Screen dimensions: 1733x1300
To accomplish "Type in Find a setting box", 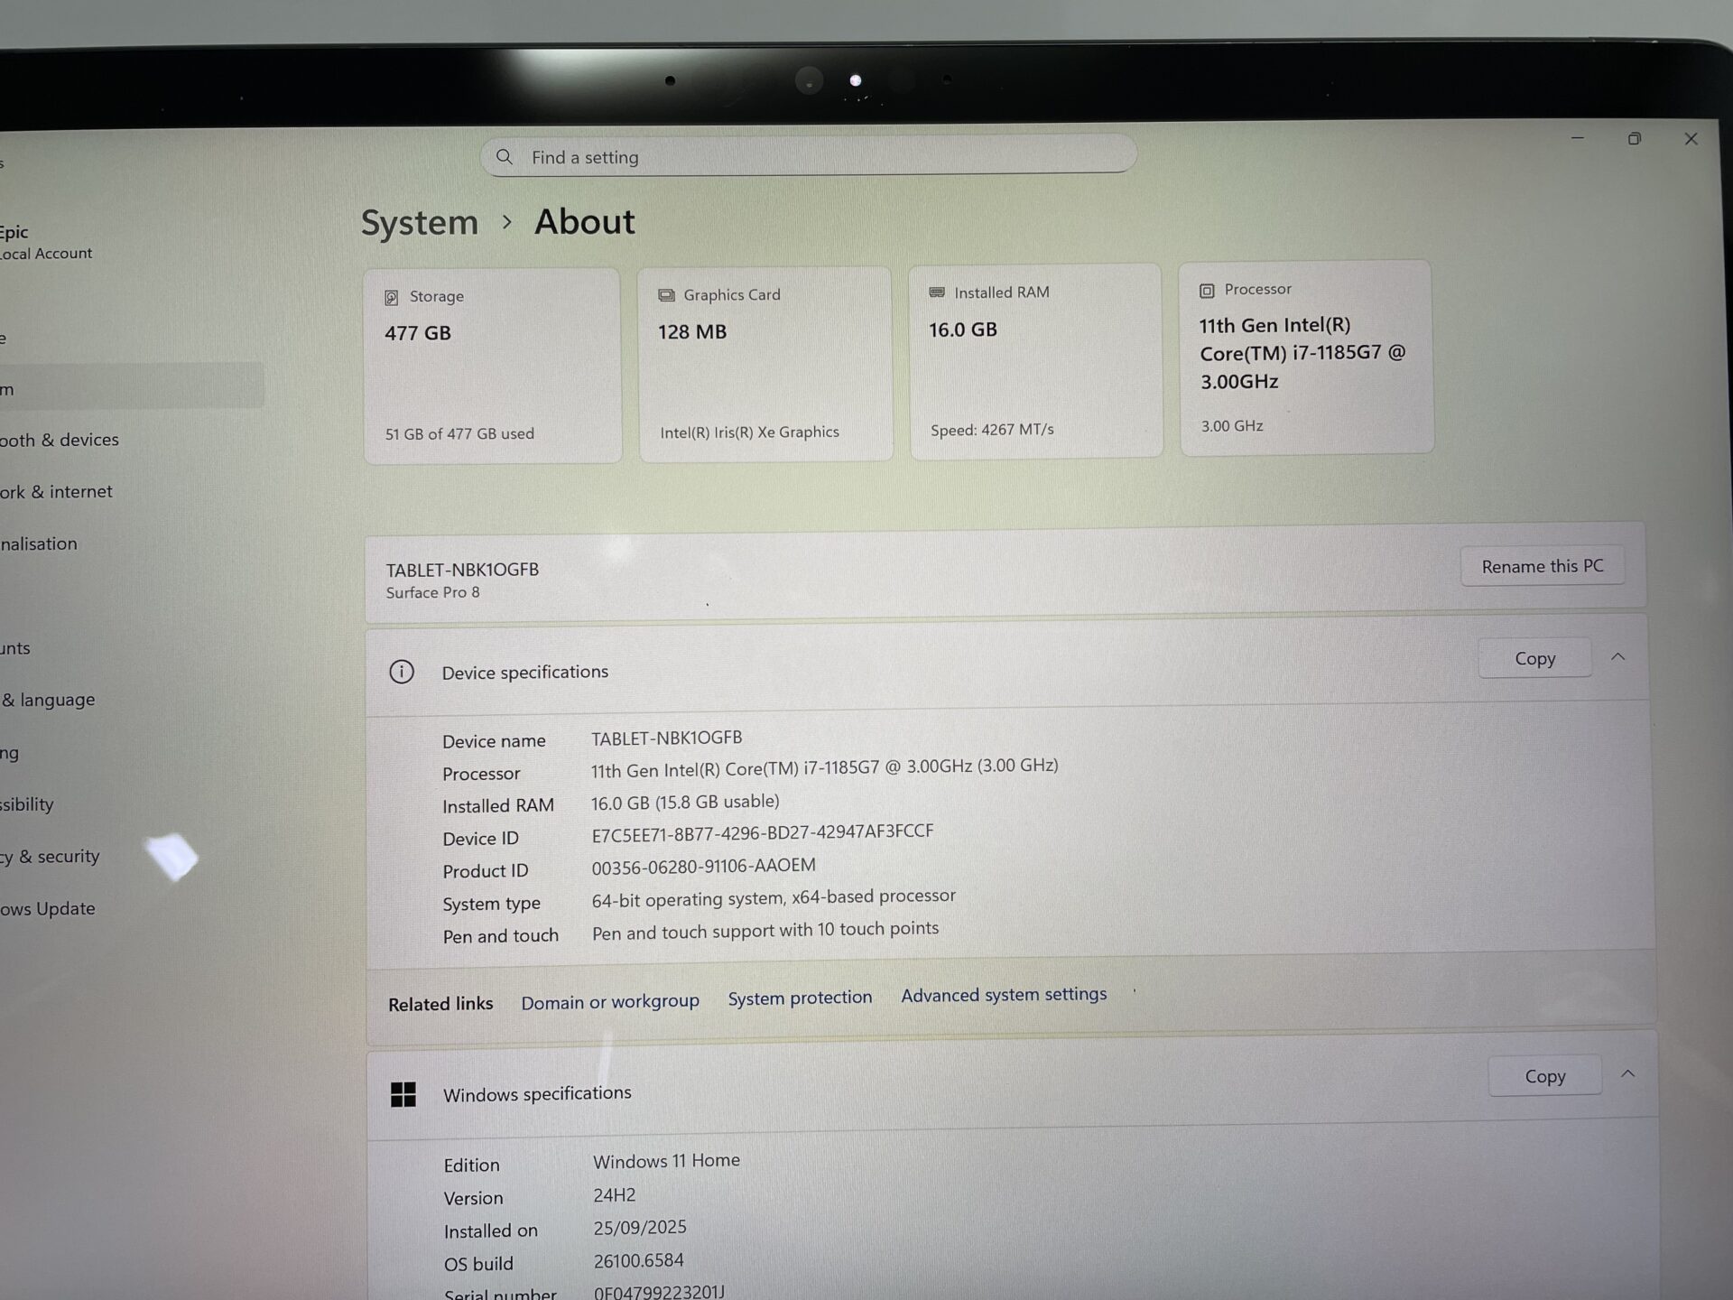I will 812,157.
